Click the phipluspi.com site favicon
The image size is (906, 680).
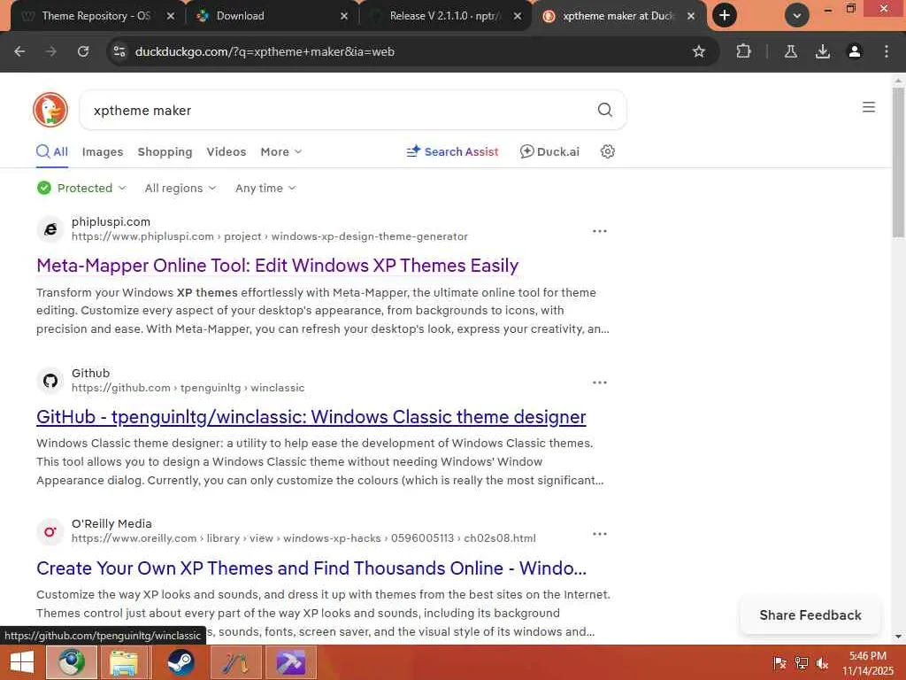[50, 229]
